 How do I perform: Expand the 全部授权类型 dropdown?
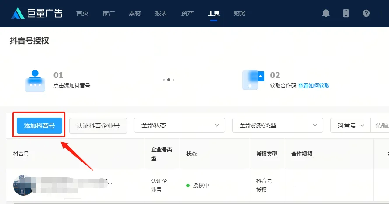(277, 125)
